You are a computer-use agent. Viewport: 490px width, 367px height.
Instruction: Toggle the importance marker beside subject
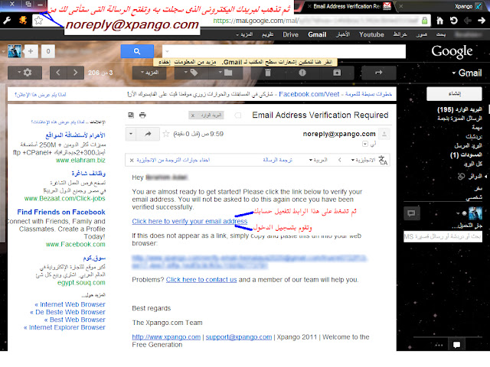[238, 115]
